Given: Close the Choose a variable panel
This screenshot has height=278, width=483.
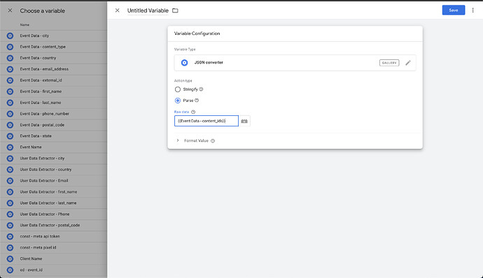Looking at the screenshot, I should point(10,10).
